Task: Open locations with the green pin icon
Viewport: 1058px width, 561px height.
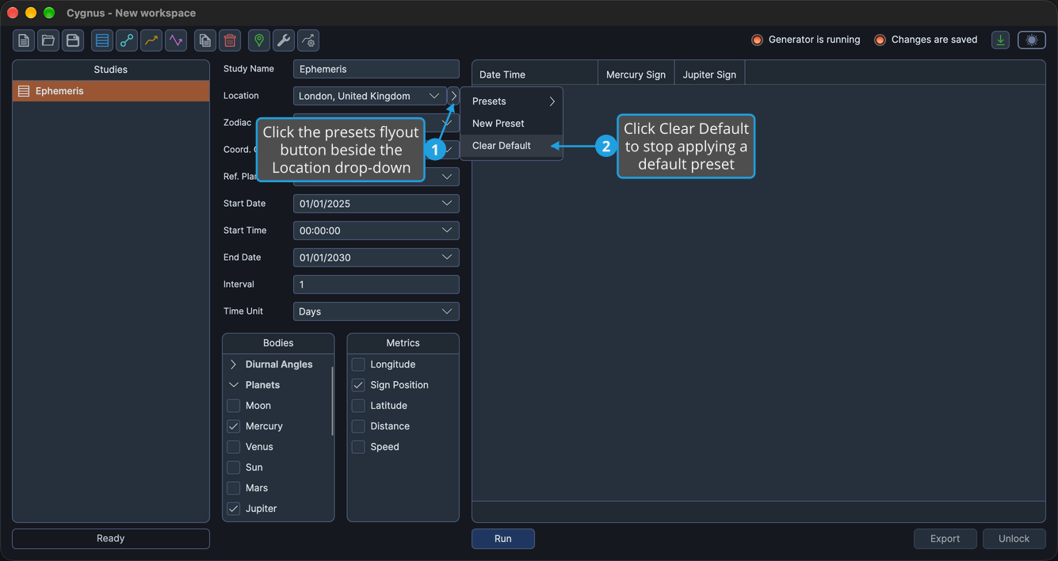Action: (259, 40)
